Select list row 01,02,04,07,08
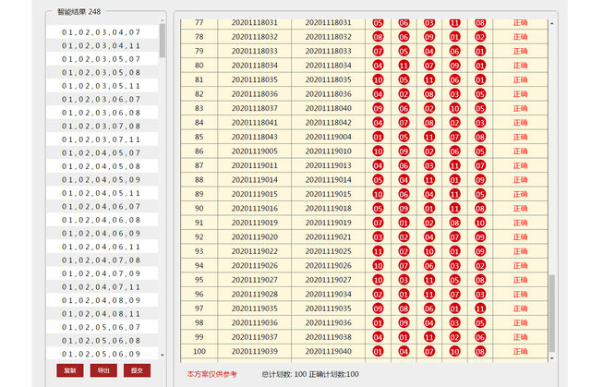 pyautogui.click(x=103, y=260)
